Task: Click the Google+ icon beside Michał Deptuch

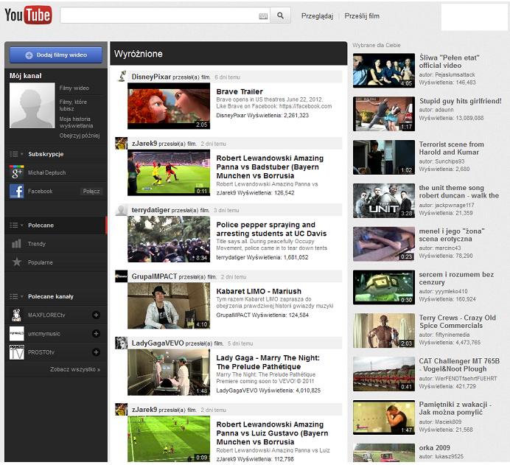Action: [x=16, y=172]
